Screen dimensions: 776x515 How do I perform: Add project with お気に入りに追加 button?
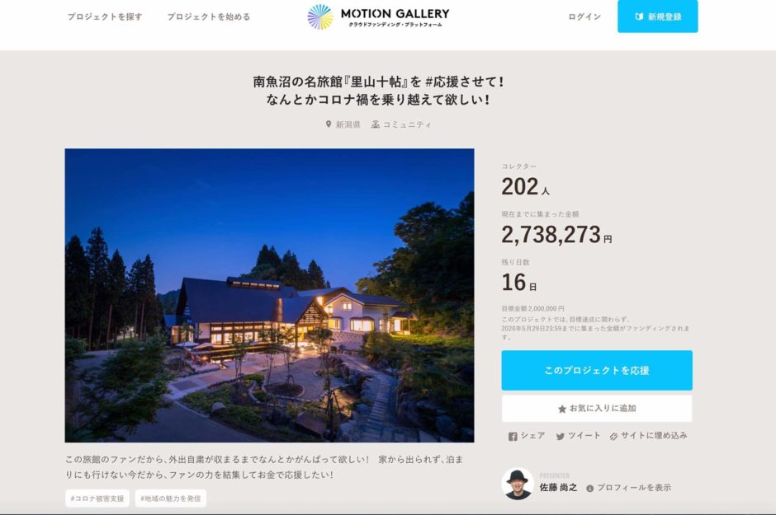pos(597,409)
